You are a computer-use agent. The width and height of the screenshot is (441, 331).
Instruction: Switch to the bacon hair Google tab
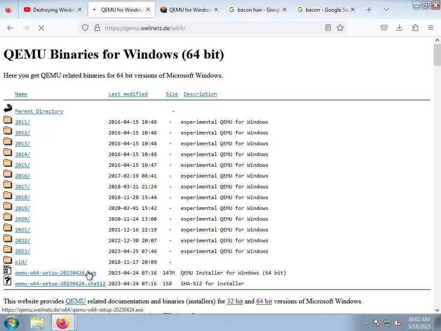point(258,9)
